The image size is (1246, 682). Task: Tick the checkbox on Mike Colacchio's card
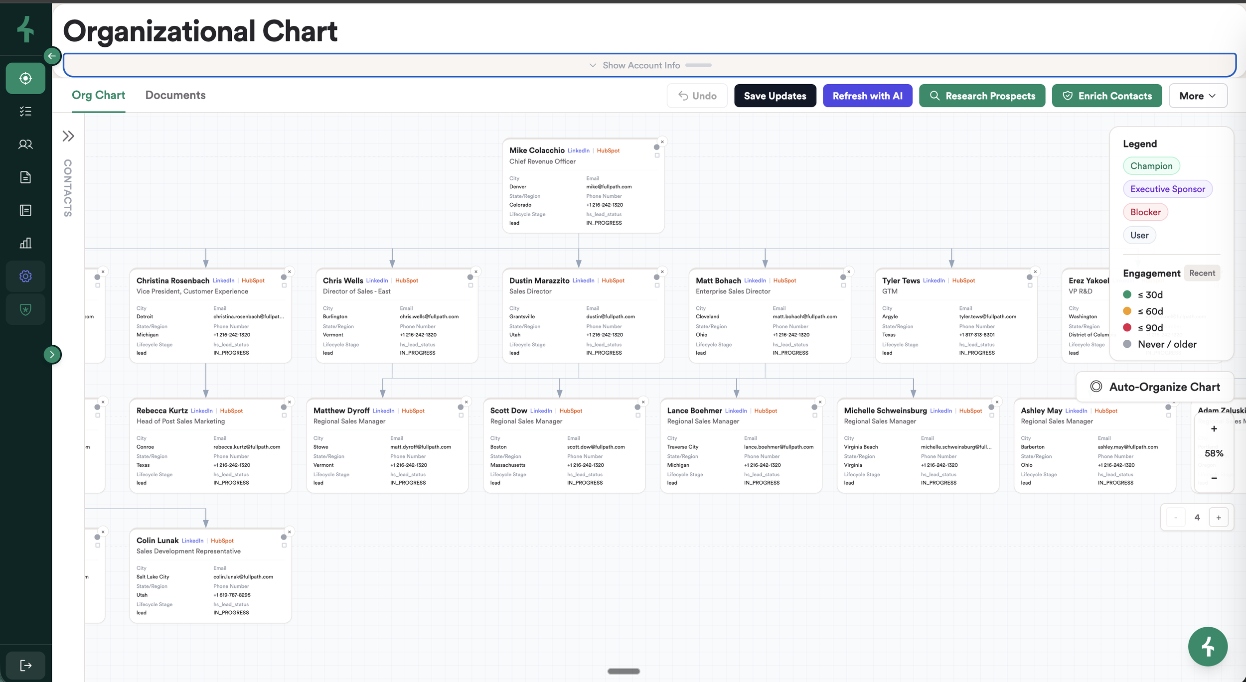[657, 155]
